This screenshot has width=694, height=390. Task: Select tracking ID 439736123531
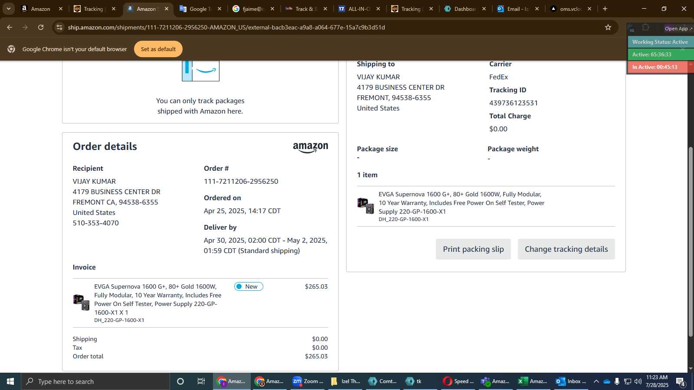[x=514, y=103]
